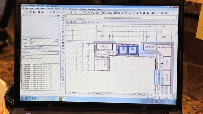Click the Angle input field
Screen dimensions: 203x114
pos(44,43)
